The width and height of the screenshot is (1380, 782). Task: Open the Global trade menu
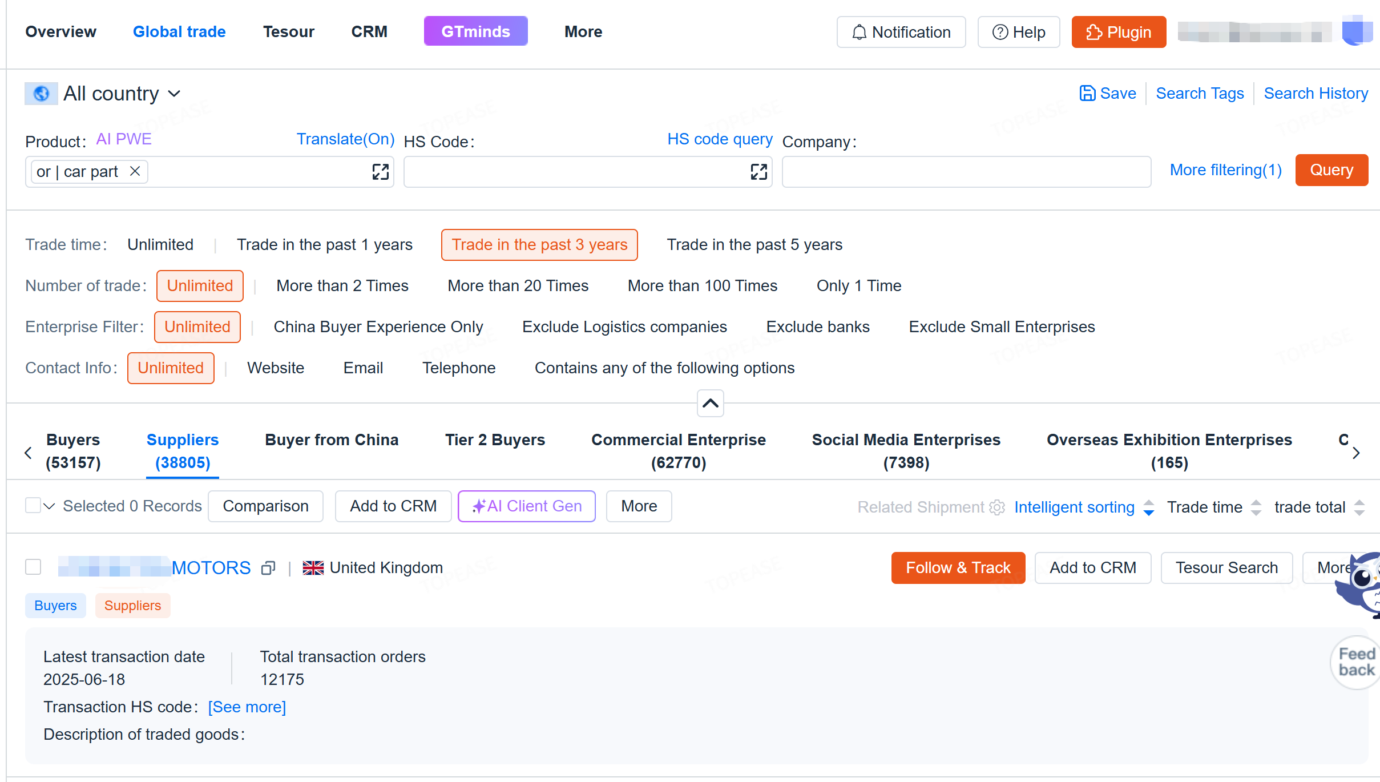pos(179,31)
